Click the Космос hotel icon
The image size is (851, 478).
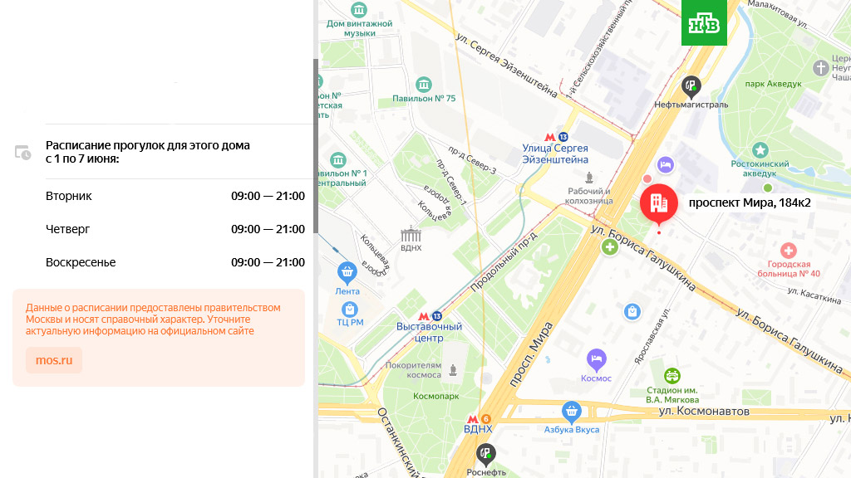point(596,360)
